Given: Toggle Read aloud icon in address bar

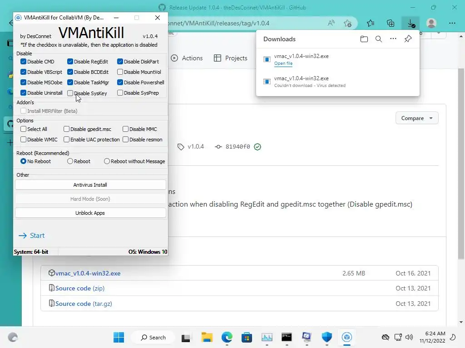Looking at the screenshot, I should coord(331,24).
